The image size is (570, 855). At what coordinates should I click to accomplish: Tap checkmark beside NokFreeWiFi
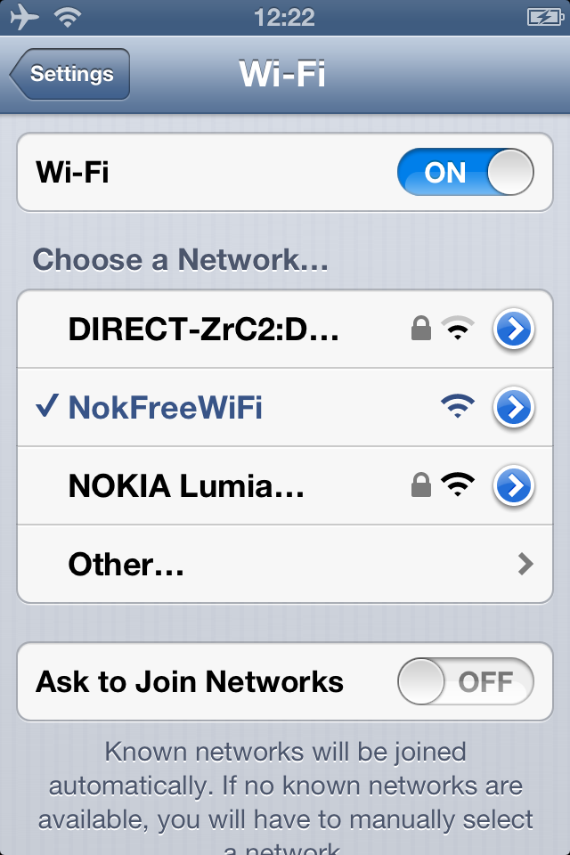[x=46, y=406]
